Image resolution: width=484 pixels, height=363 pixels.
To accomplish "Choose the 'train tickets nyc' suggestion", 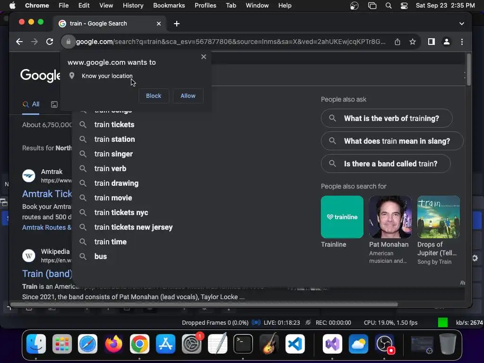I will tap(122, 213).
